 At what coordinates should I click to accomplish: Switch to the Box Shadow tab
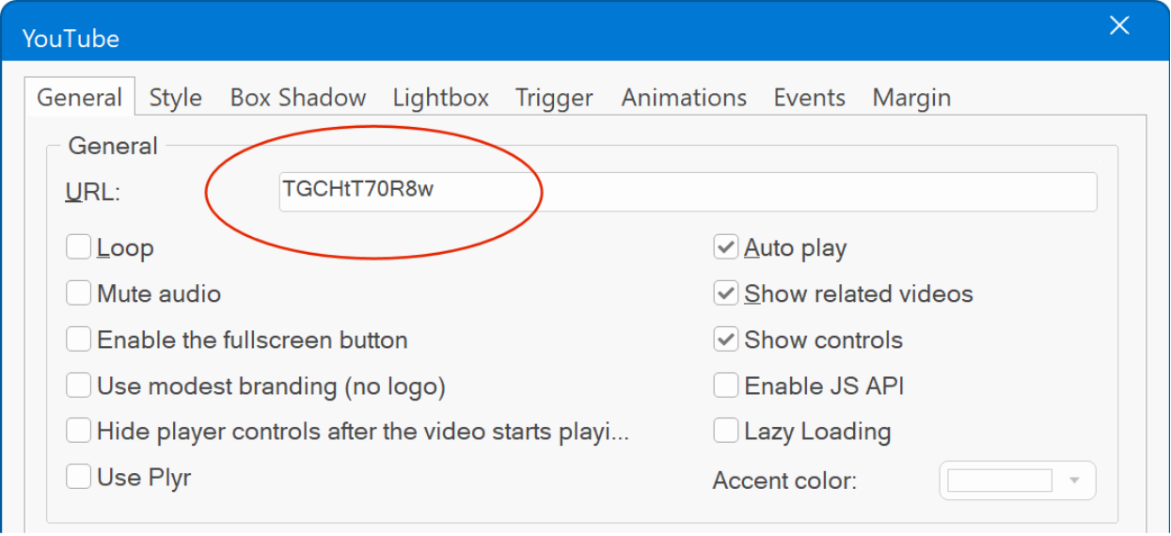297,98
